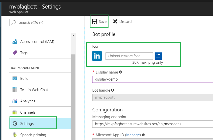Screen dimensions: 213x140
Task: Open the Channels menu item
Action: pyautogui.click(x=28, y=112)
